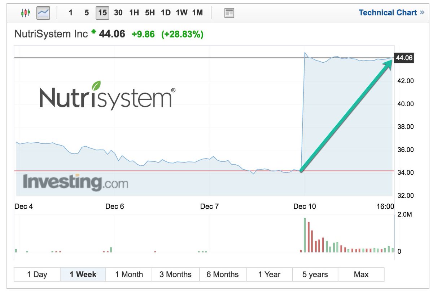The image size is (433, 294).
Task: Switch to the 6 Months range tab
Action: pos(223,275)
